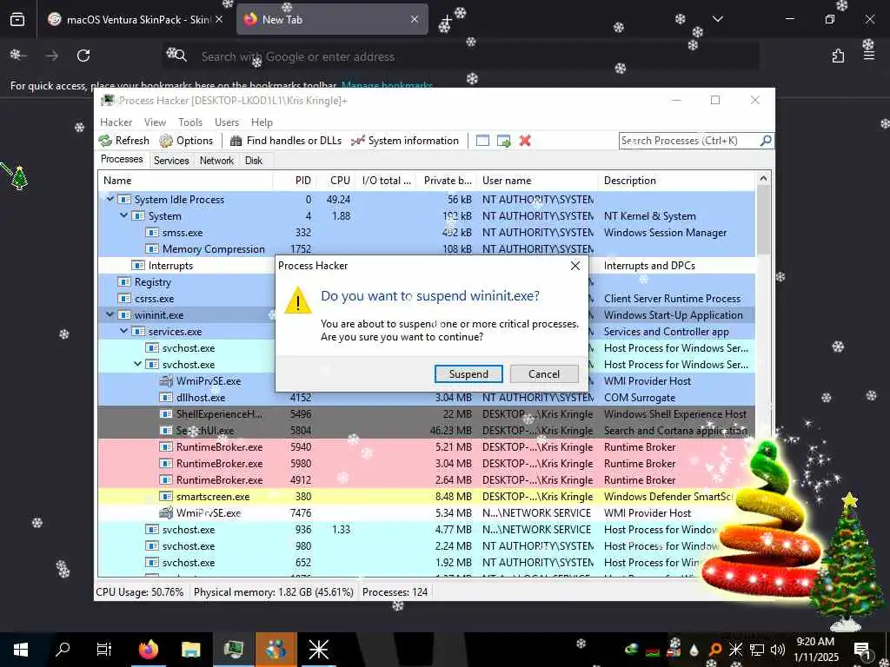Select the Processes tab
This screenshot has height=667, width=890.
(122, 160)
